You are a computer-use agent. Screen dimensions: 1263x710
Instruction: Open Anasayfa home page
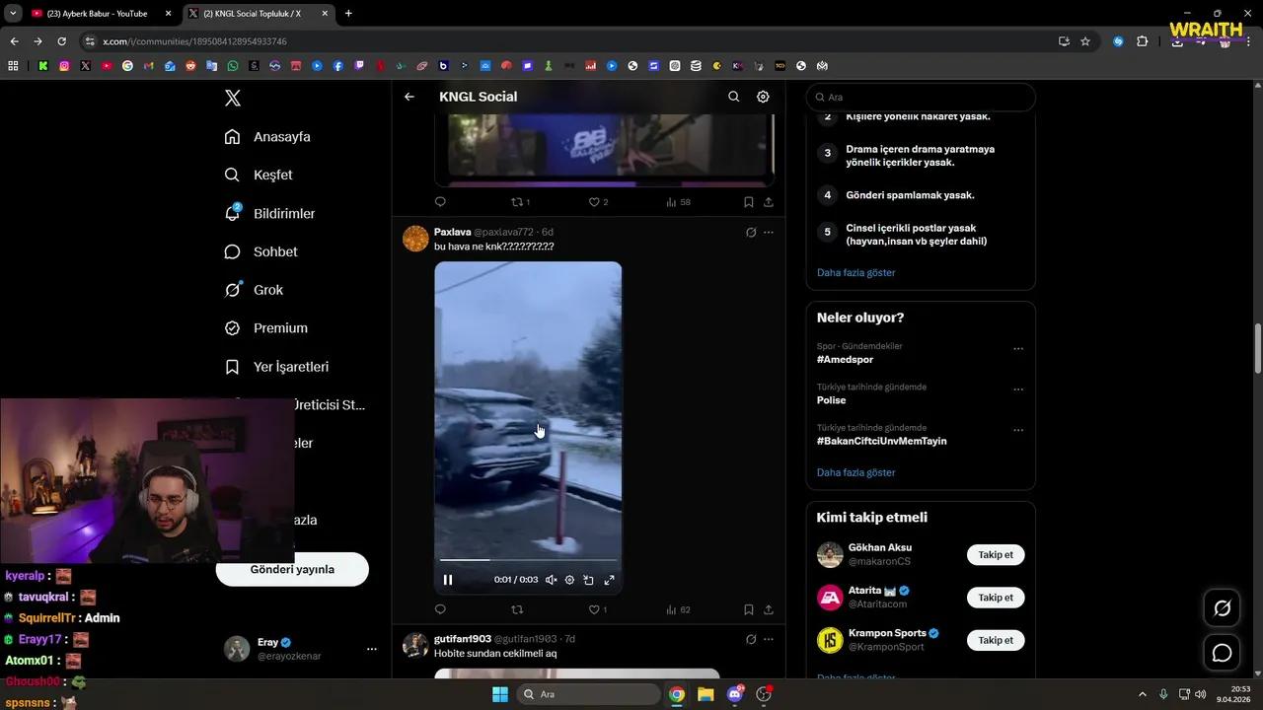(x=267, y=137)
